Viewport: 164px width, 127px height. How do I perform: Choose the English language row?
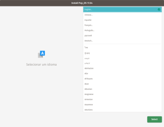pos(122,10)
